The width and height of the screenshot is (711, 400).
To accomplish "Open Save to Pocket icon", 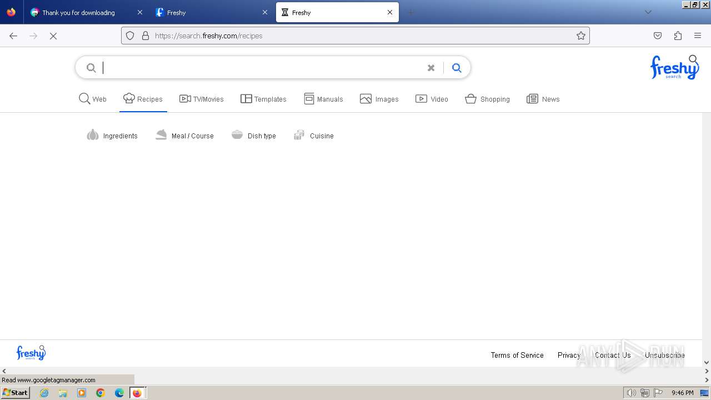I will click(658, 36).
